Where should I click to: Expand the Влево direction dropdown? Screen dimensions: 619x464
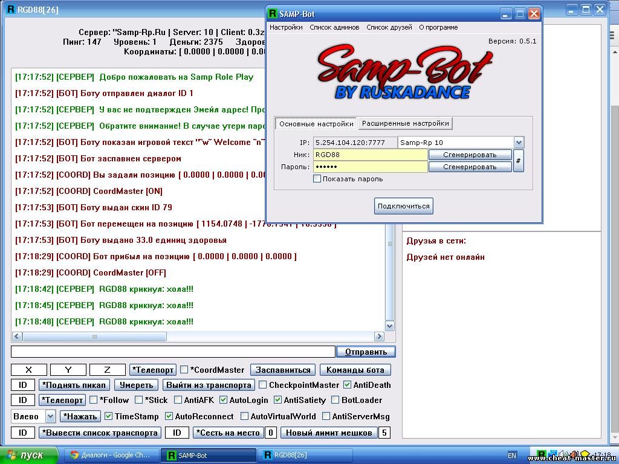[x=50, y=416]
